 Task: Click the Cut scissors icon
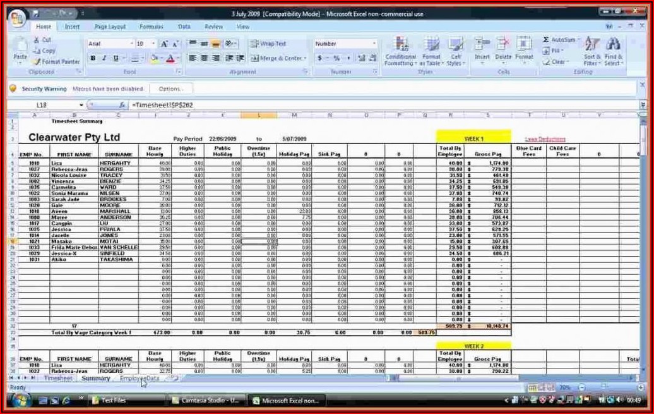pos(38,40)
